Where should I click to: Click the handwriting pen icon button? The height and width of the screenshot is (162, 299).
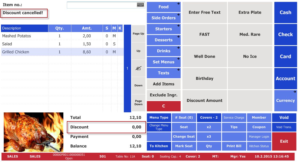point(138,68)
